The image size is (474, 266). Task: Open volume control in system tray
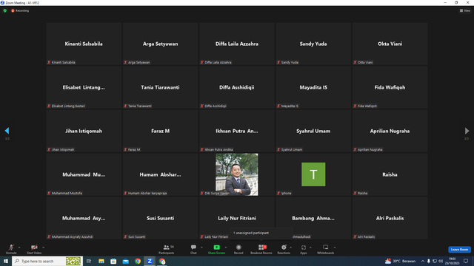click(x=441, y=261)
